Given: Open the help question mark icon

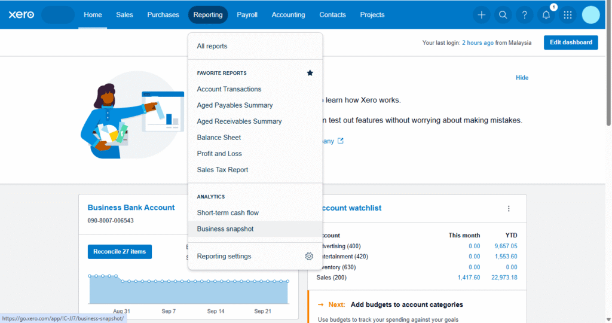Looking at the screenshot, I should [525, 15].
